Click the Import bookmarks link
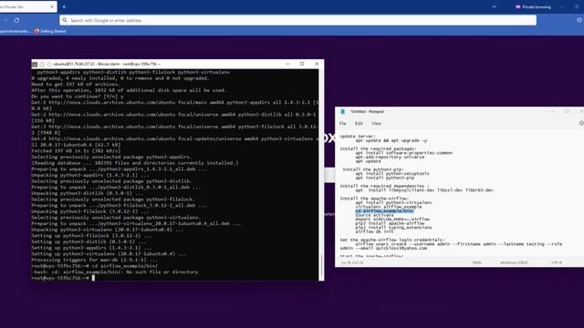This screenshot has height=328, width=584. (15, 31)
